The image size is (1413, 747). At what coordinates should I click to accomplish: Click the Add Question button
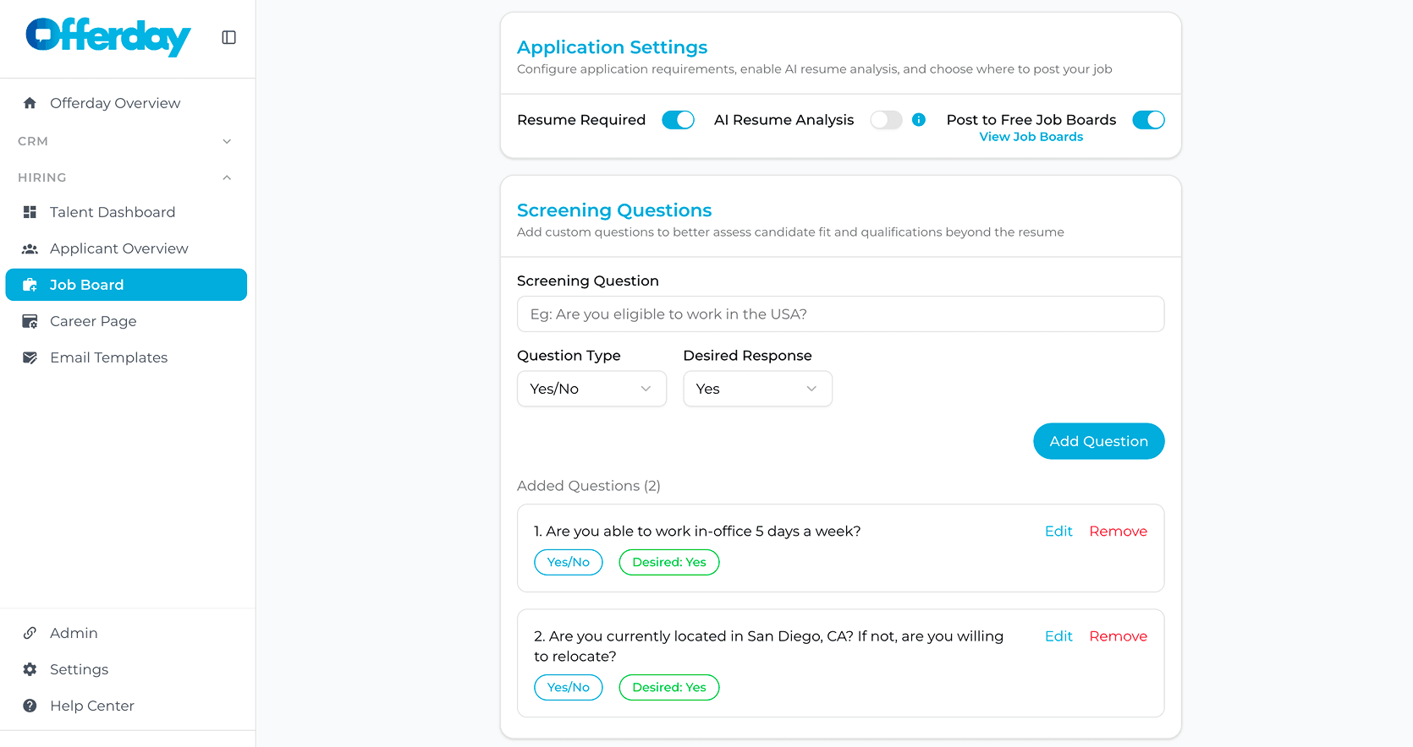coord(1098,441)
